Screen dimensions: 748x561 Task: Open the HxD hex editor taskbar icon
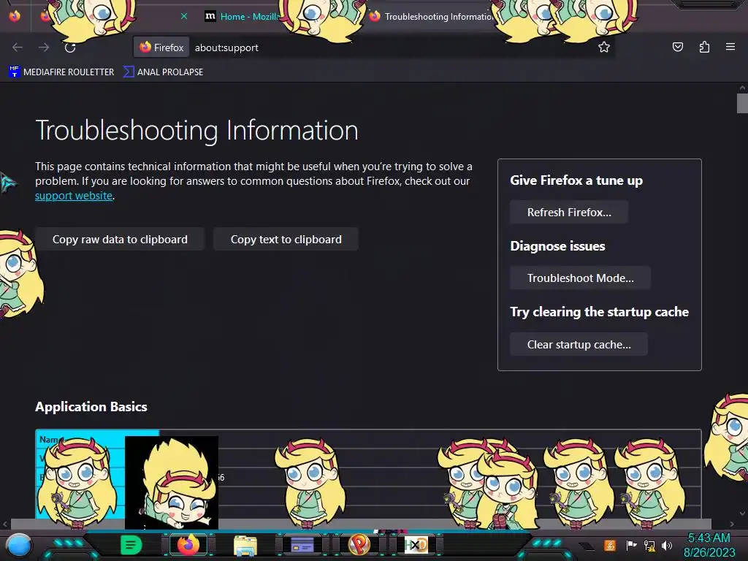click(x=416, y=545)
